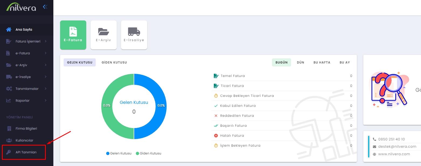
Task: Click the API Tanımları key icon
Action: click(x=9, y=152)
